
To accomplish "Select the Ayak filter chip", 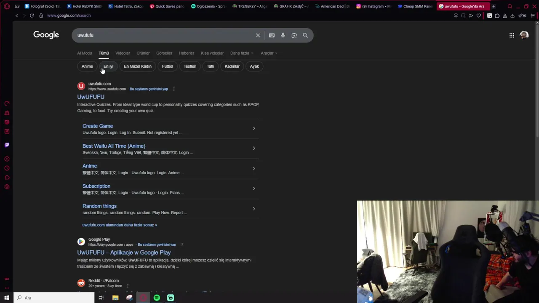I will click(x=254, y=66).
